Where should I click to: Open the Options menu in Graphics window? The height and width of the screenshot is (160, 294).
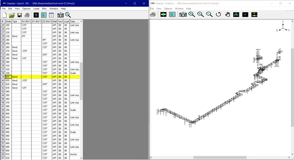168,9
